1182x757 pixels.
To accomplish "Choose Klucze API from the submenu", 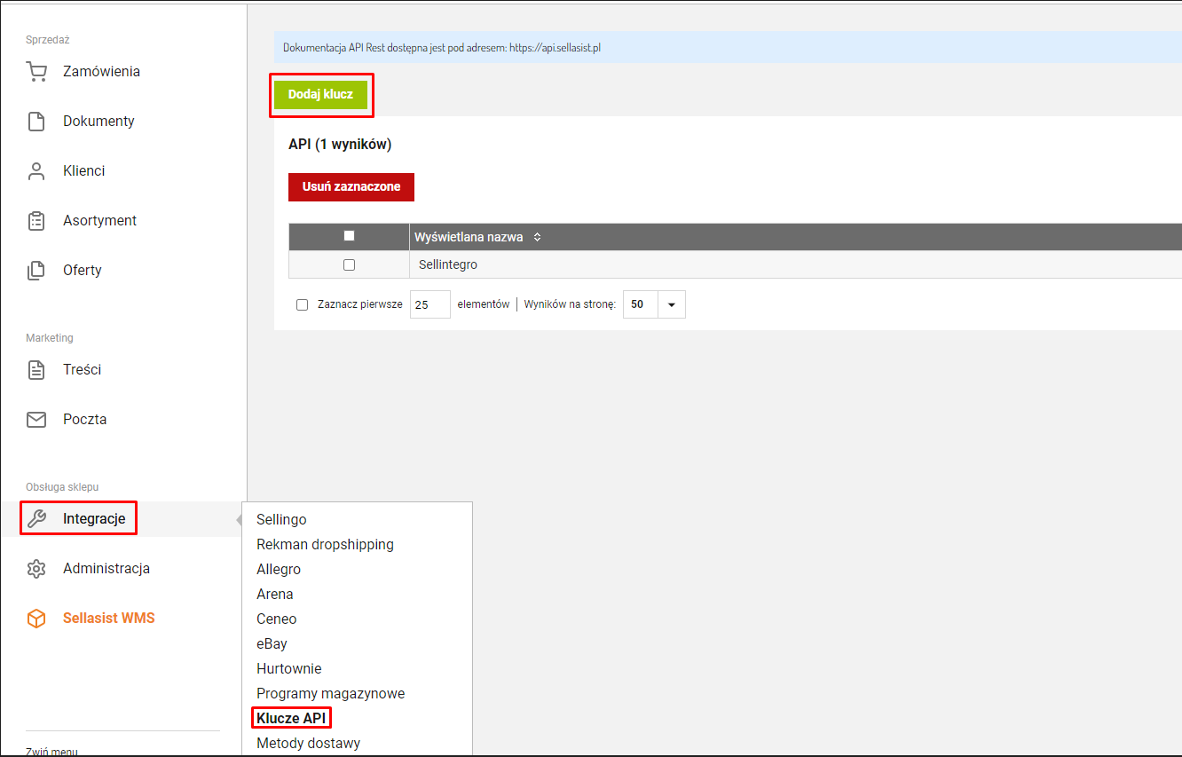I will coord(293,718).
